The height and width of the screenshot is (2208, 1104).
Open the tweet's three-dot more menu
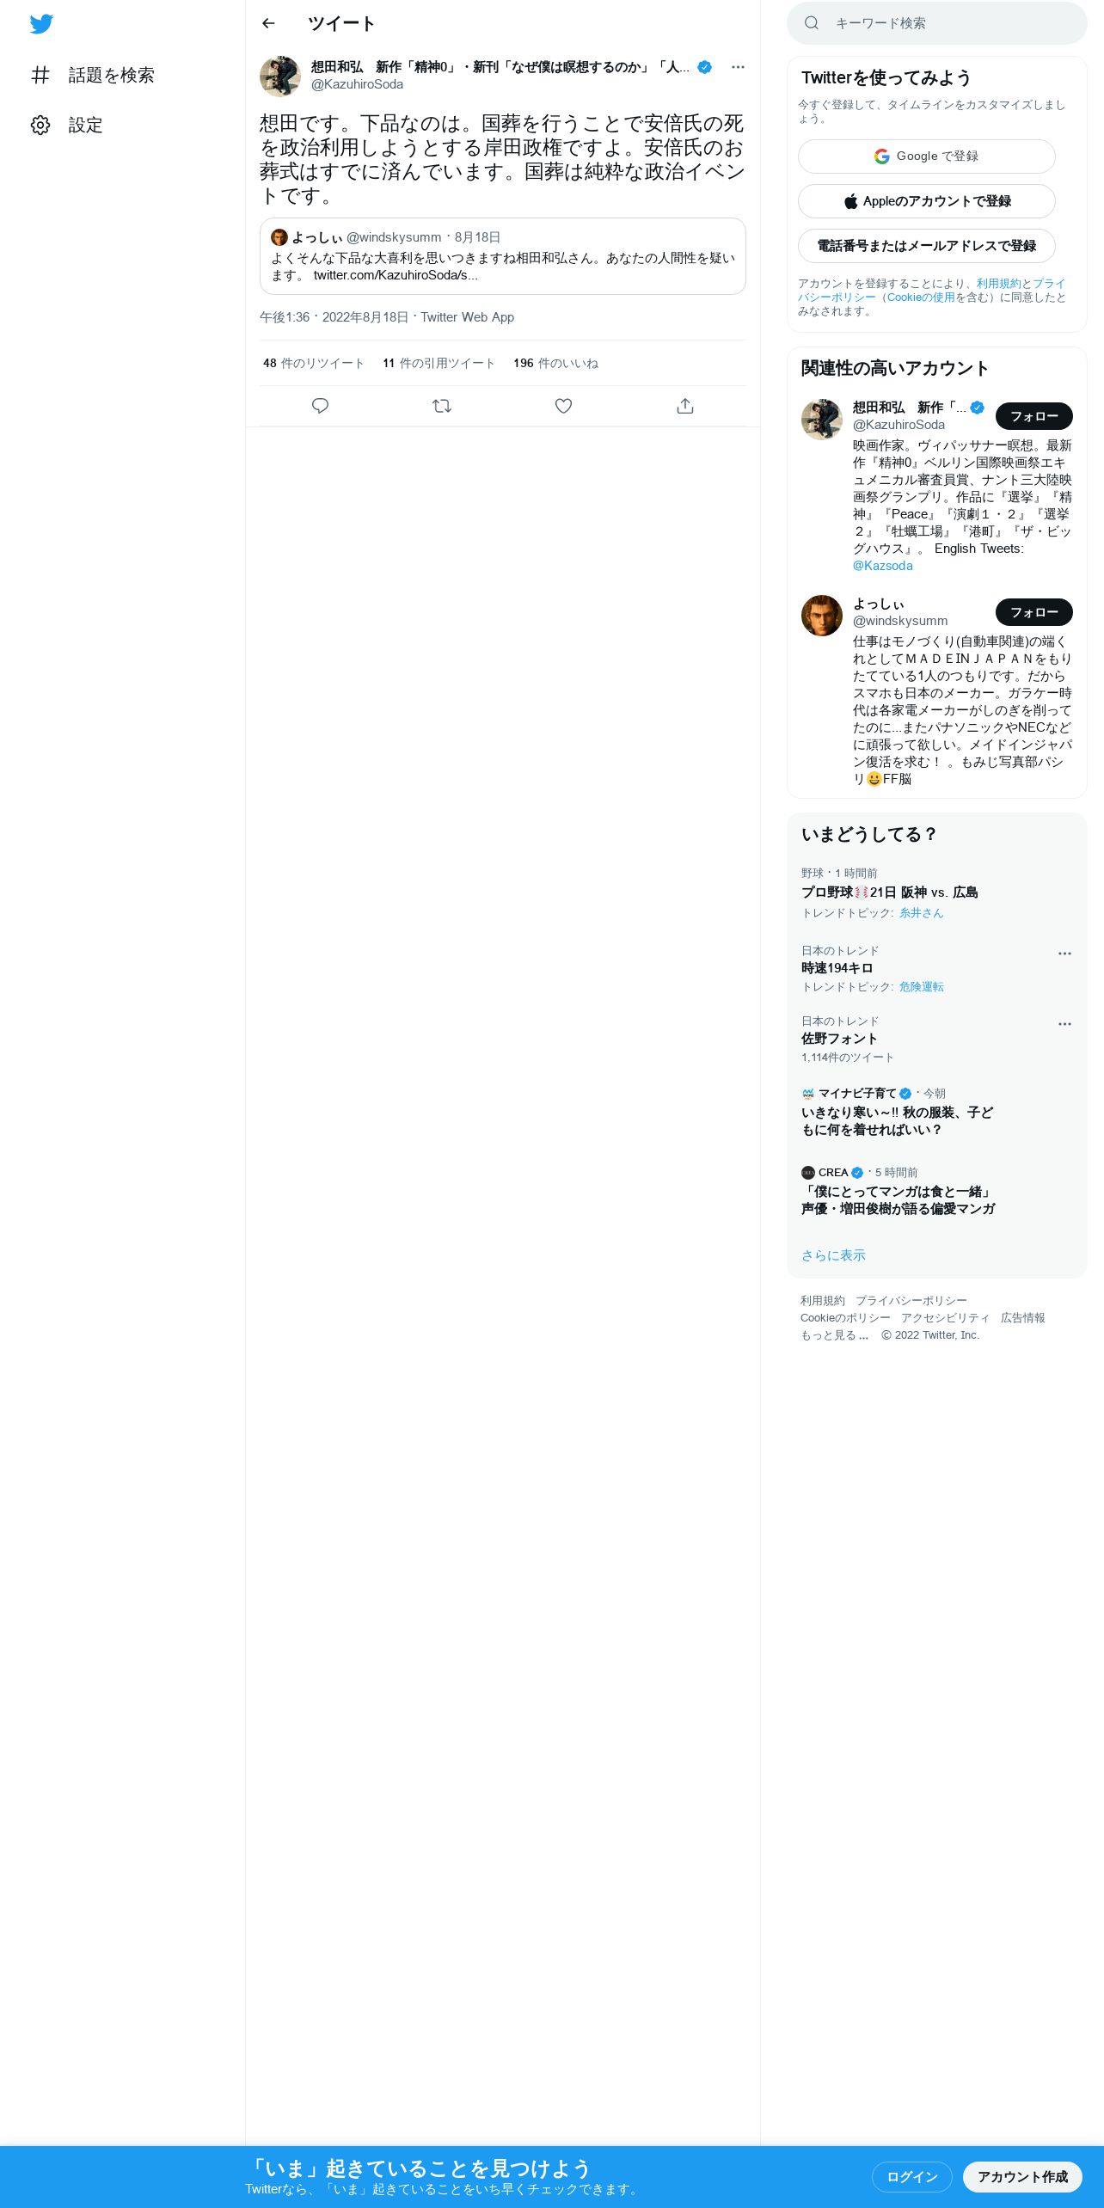tap(738, 67)
